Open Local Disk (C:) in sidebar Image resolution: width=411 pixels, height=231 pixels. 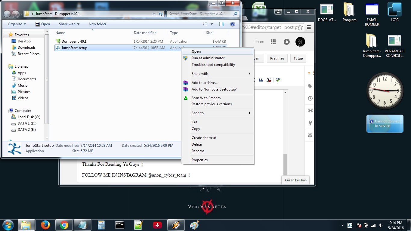(29, 117)
